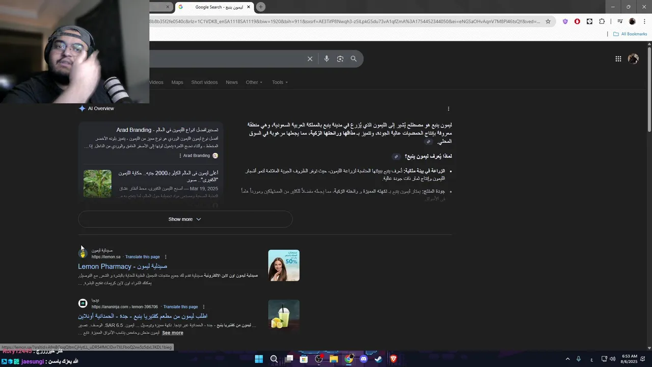Open Steam from the taskbar
The image size is (652, 367).
click(x=378, y=359)
